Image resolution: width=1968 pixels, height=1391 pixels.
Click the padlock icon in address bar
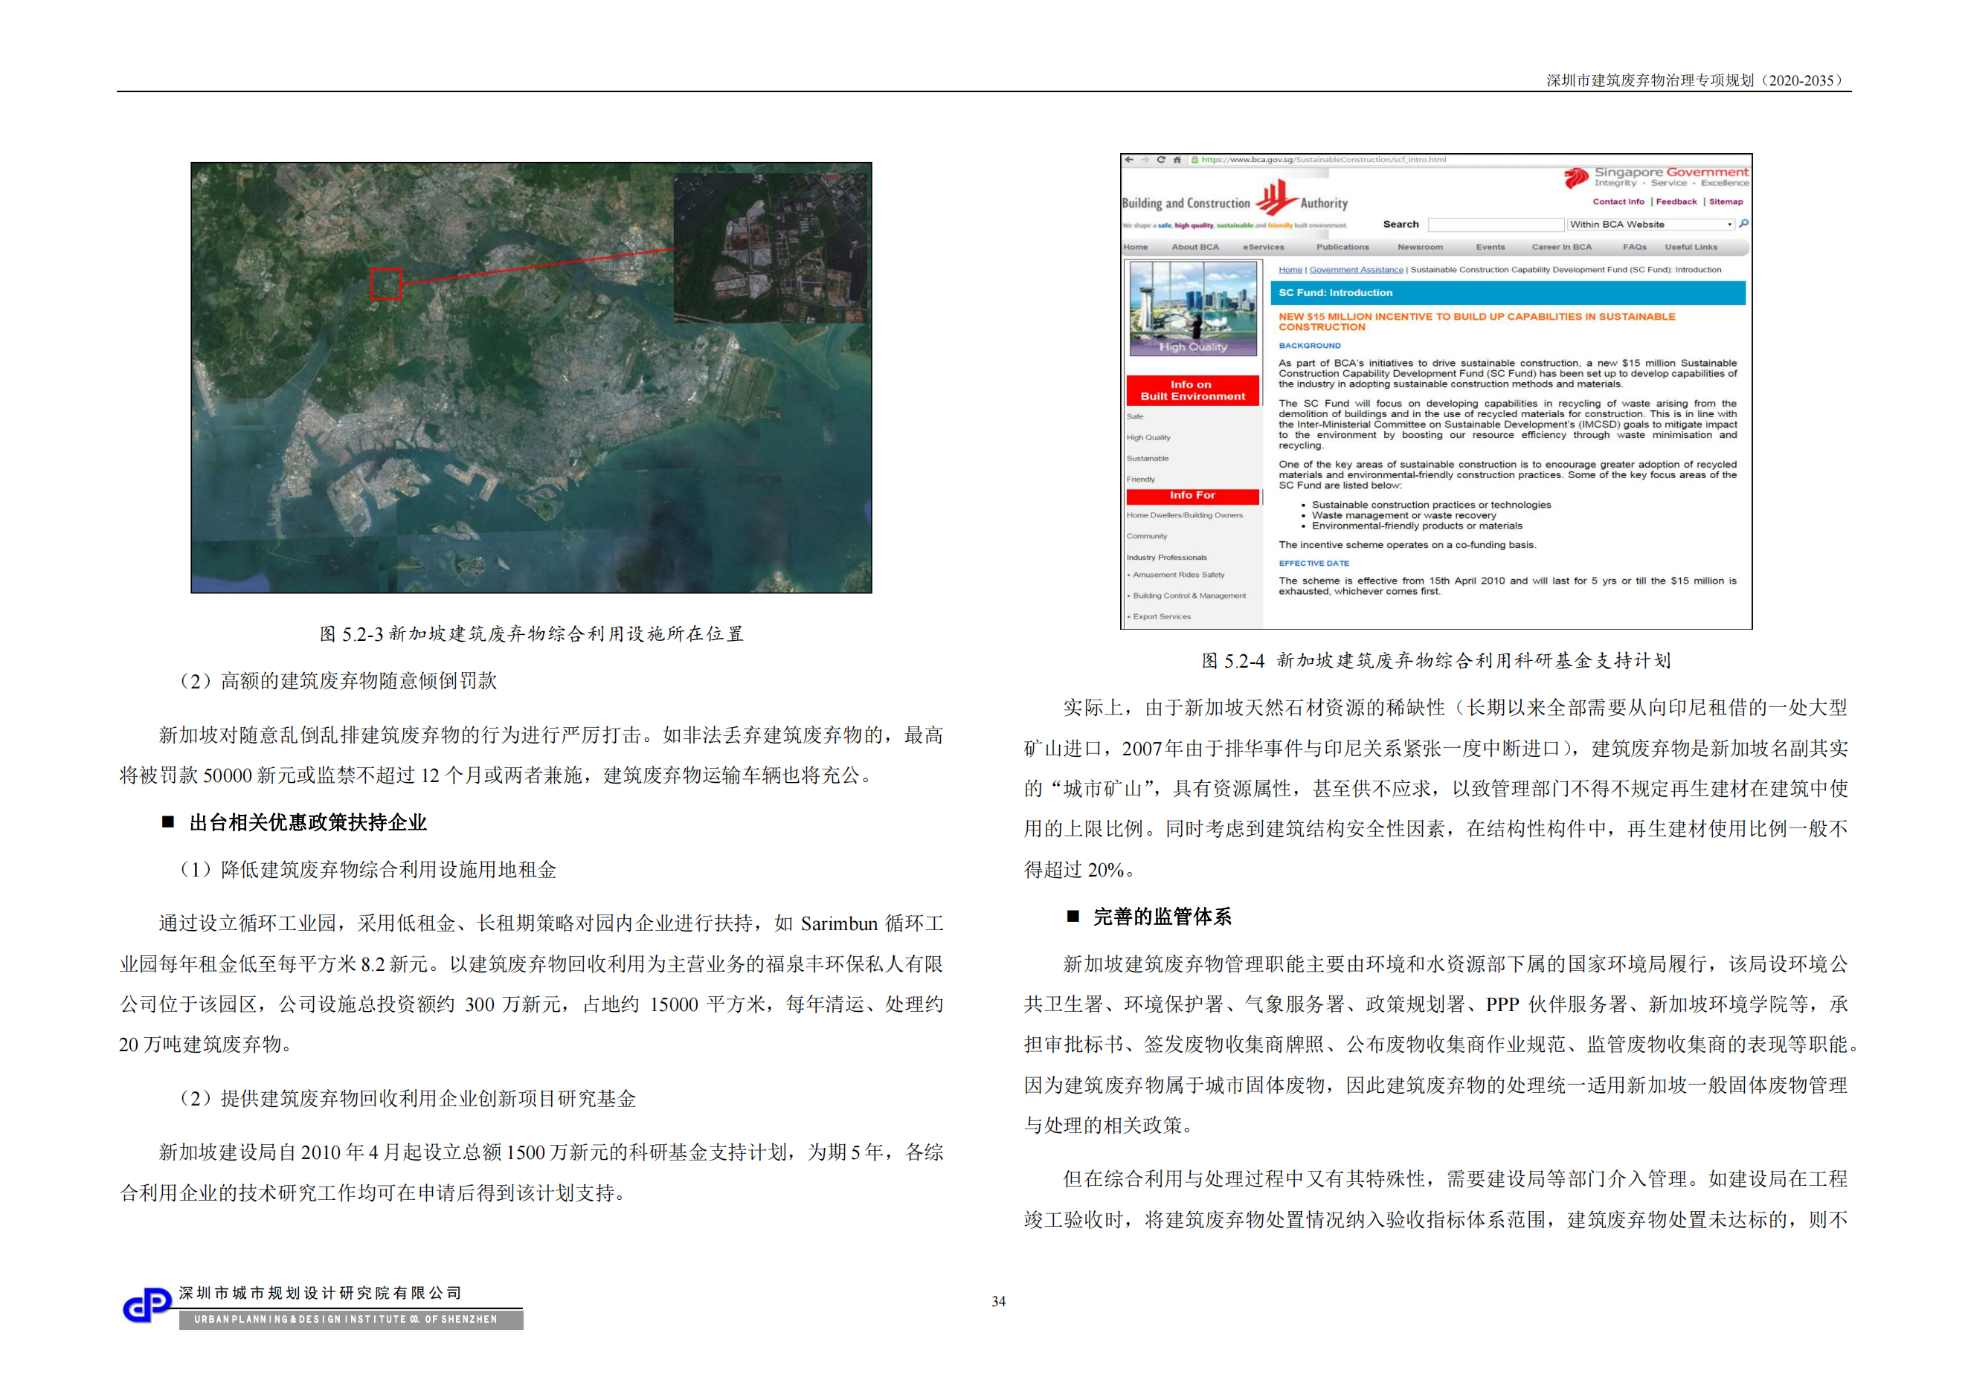[1194, 159]
